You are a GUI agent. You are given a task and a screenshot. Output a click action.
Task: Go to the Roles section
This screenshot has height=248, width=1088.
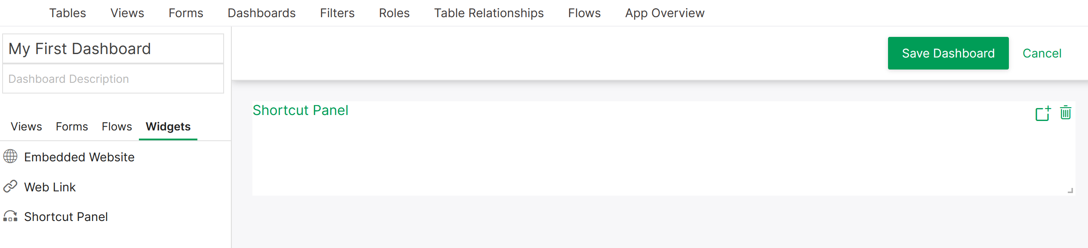(x=394, y=13)
